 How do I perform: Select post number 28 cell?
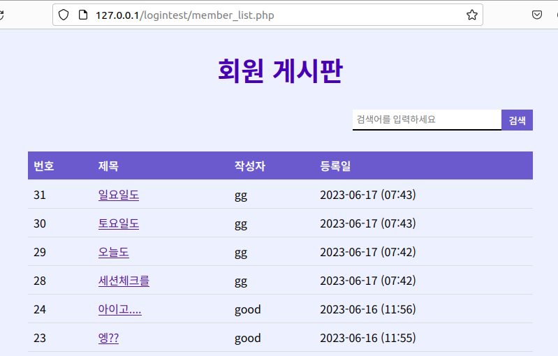click(x=40, y=281)
